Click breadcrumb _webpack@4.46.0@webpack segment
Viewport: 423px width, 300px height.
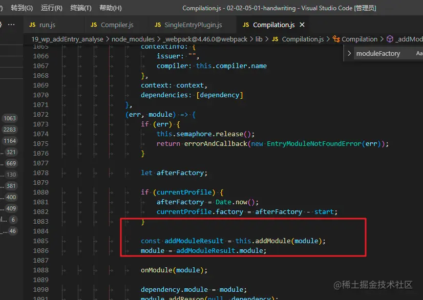click(x=205, y=39)
